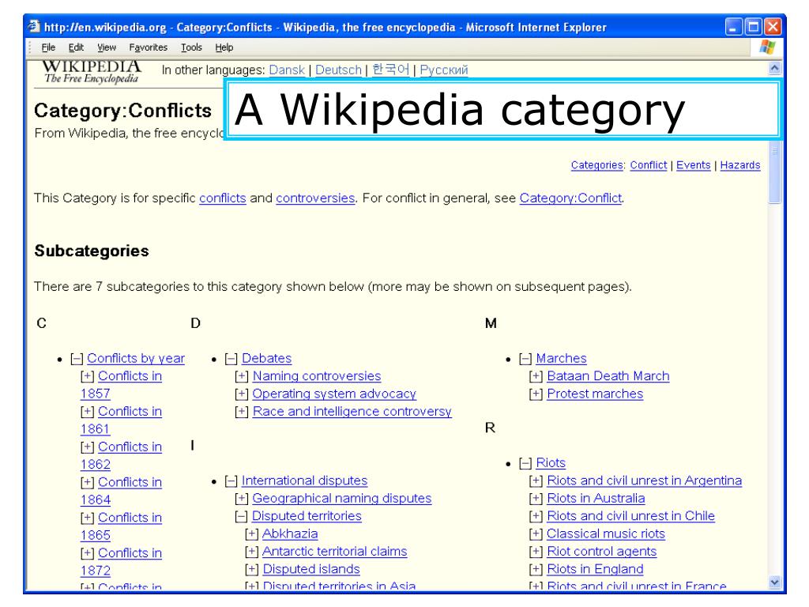Expand the Conflicts in 1862 node
The width and height of the screenshot is (809, 607).
click(87, 447)
